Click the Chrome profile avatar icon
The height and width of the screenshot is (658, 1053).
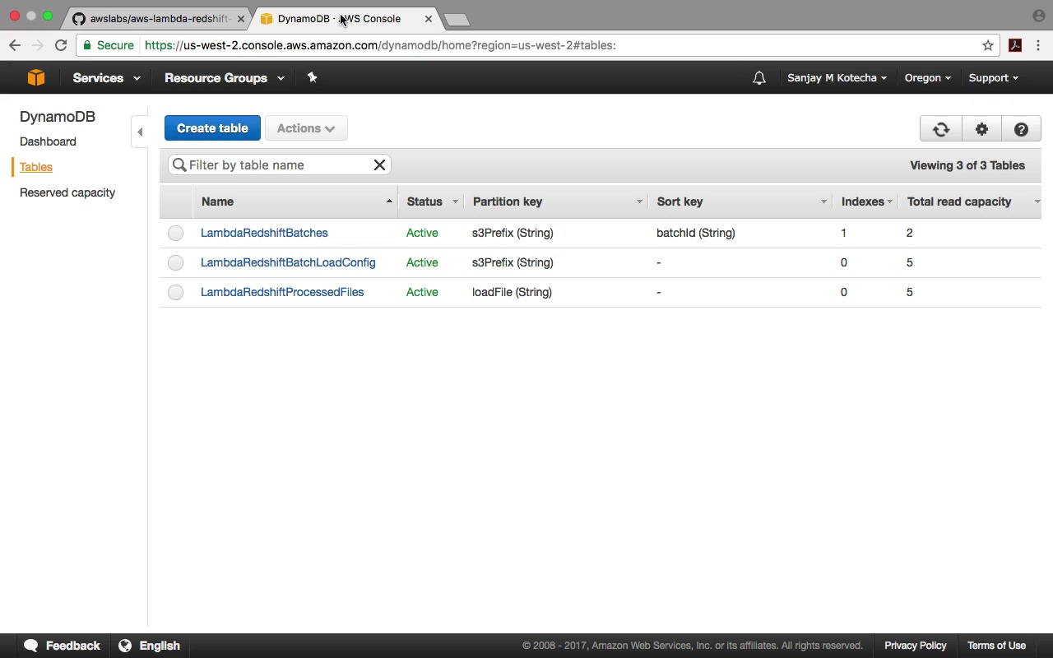point(1038,16)
